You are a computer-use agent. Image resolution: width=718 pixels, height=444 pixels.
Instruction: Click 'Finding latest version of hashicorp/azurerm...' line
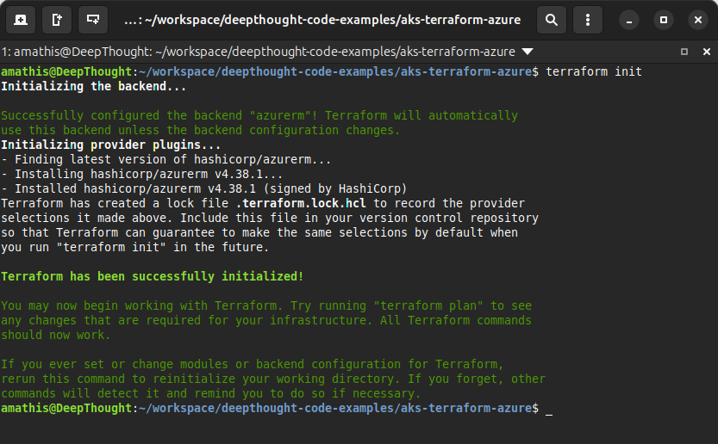pos(166,159)
